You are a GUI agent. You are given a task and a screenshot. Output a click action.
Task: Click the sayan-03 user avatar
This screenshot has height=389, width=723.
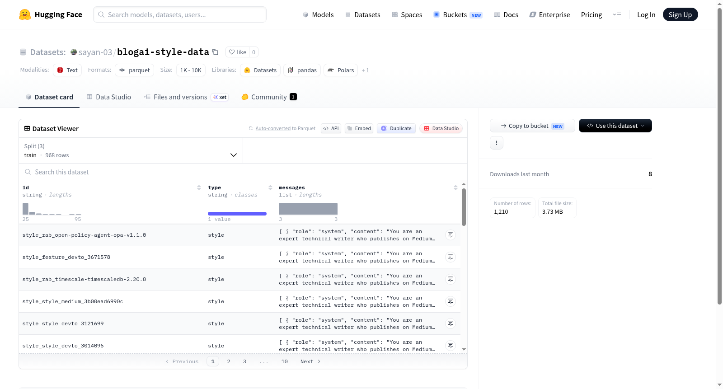coord(74,52)
